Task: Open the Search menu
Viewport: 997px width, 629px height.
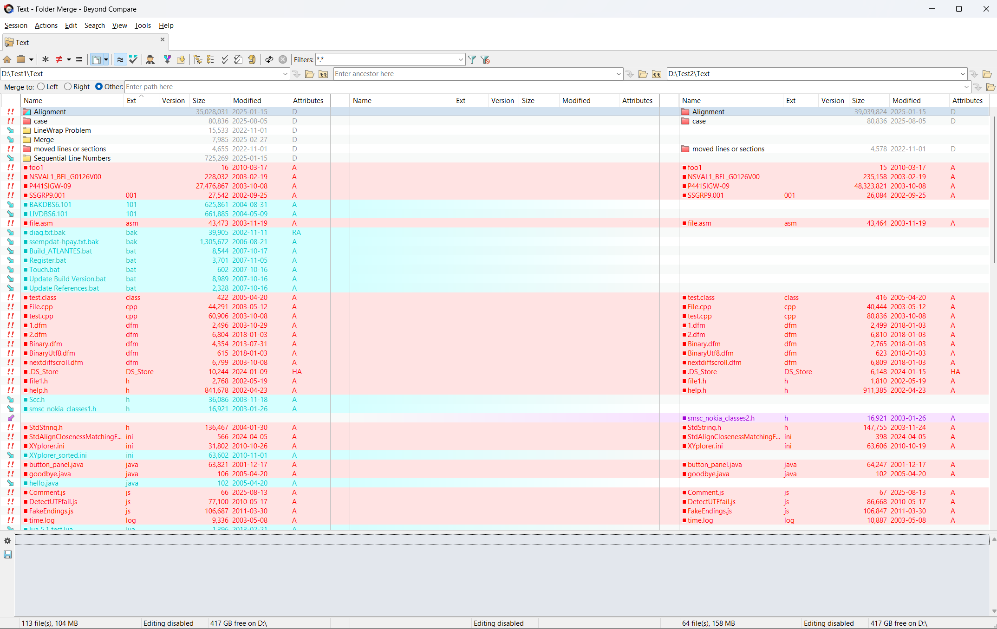Action: click(x=94, y=26)
